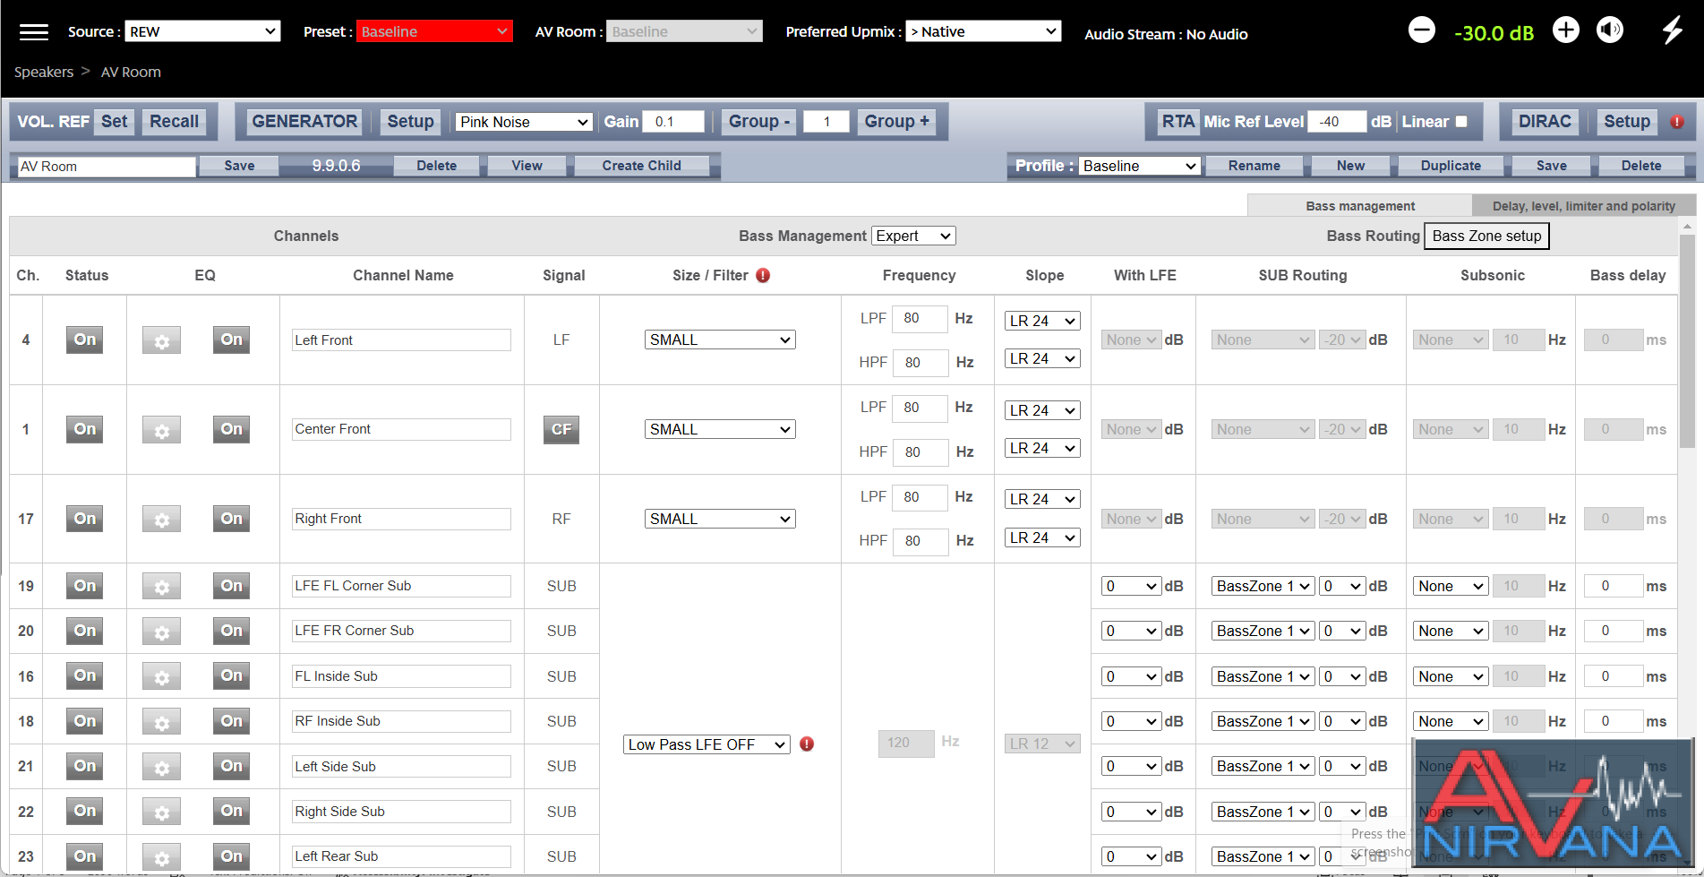1704x877 pixels.
Task: Click GENERATOR button
Action: coord(304,122)
